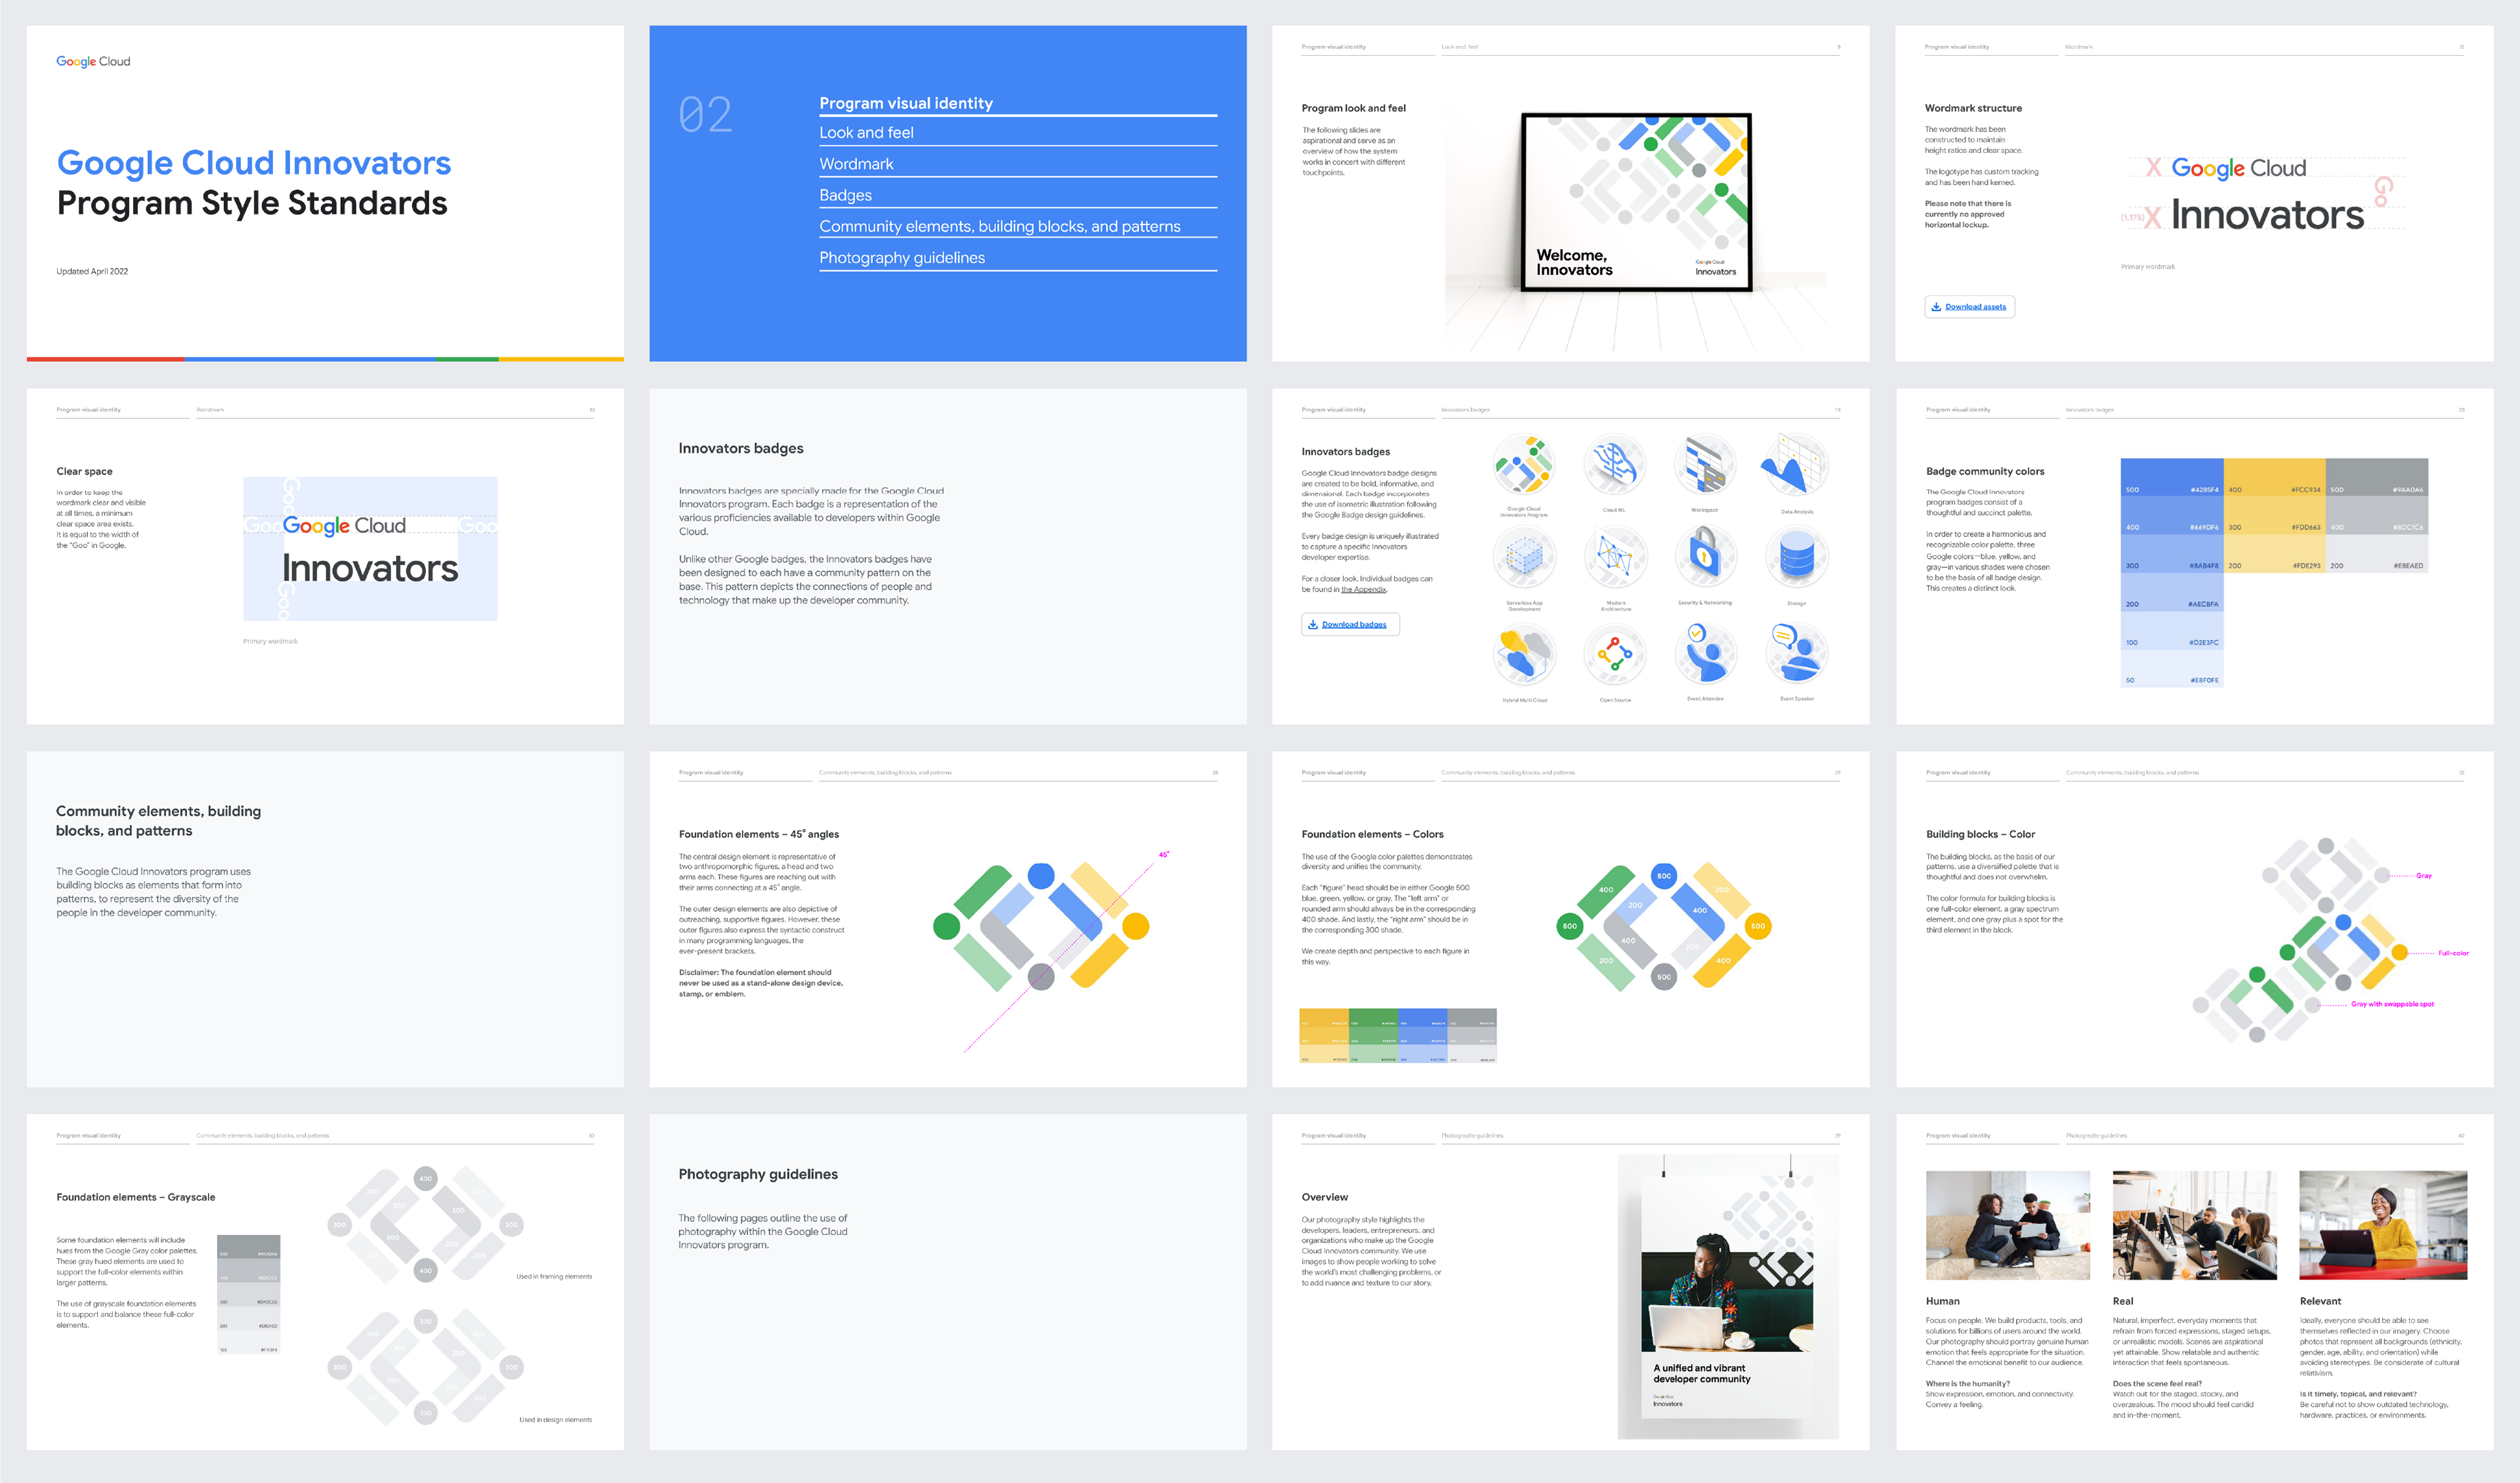
Task: Click the Human photo of two people sitting
Action: [2007, 1225]
